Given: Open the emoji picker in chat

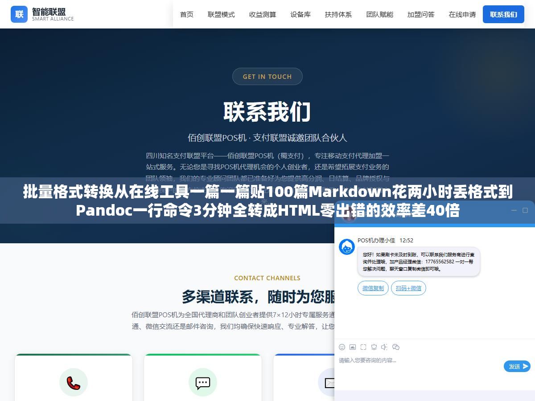Looking at the screenshot, I should click(342, 347).
